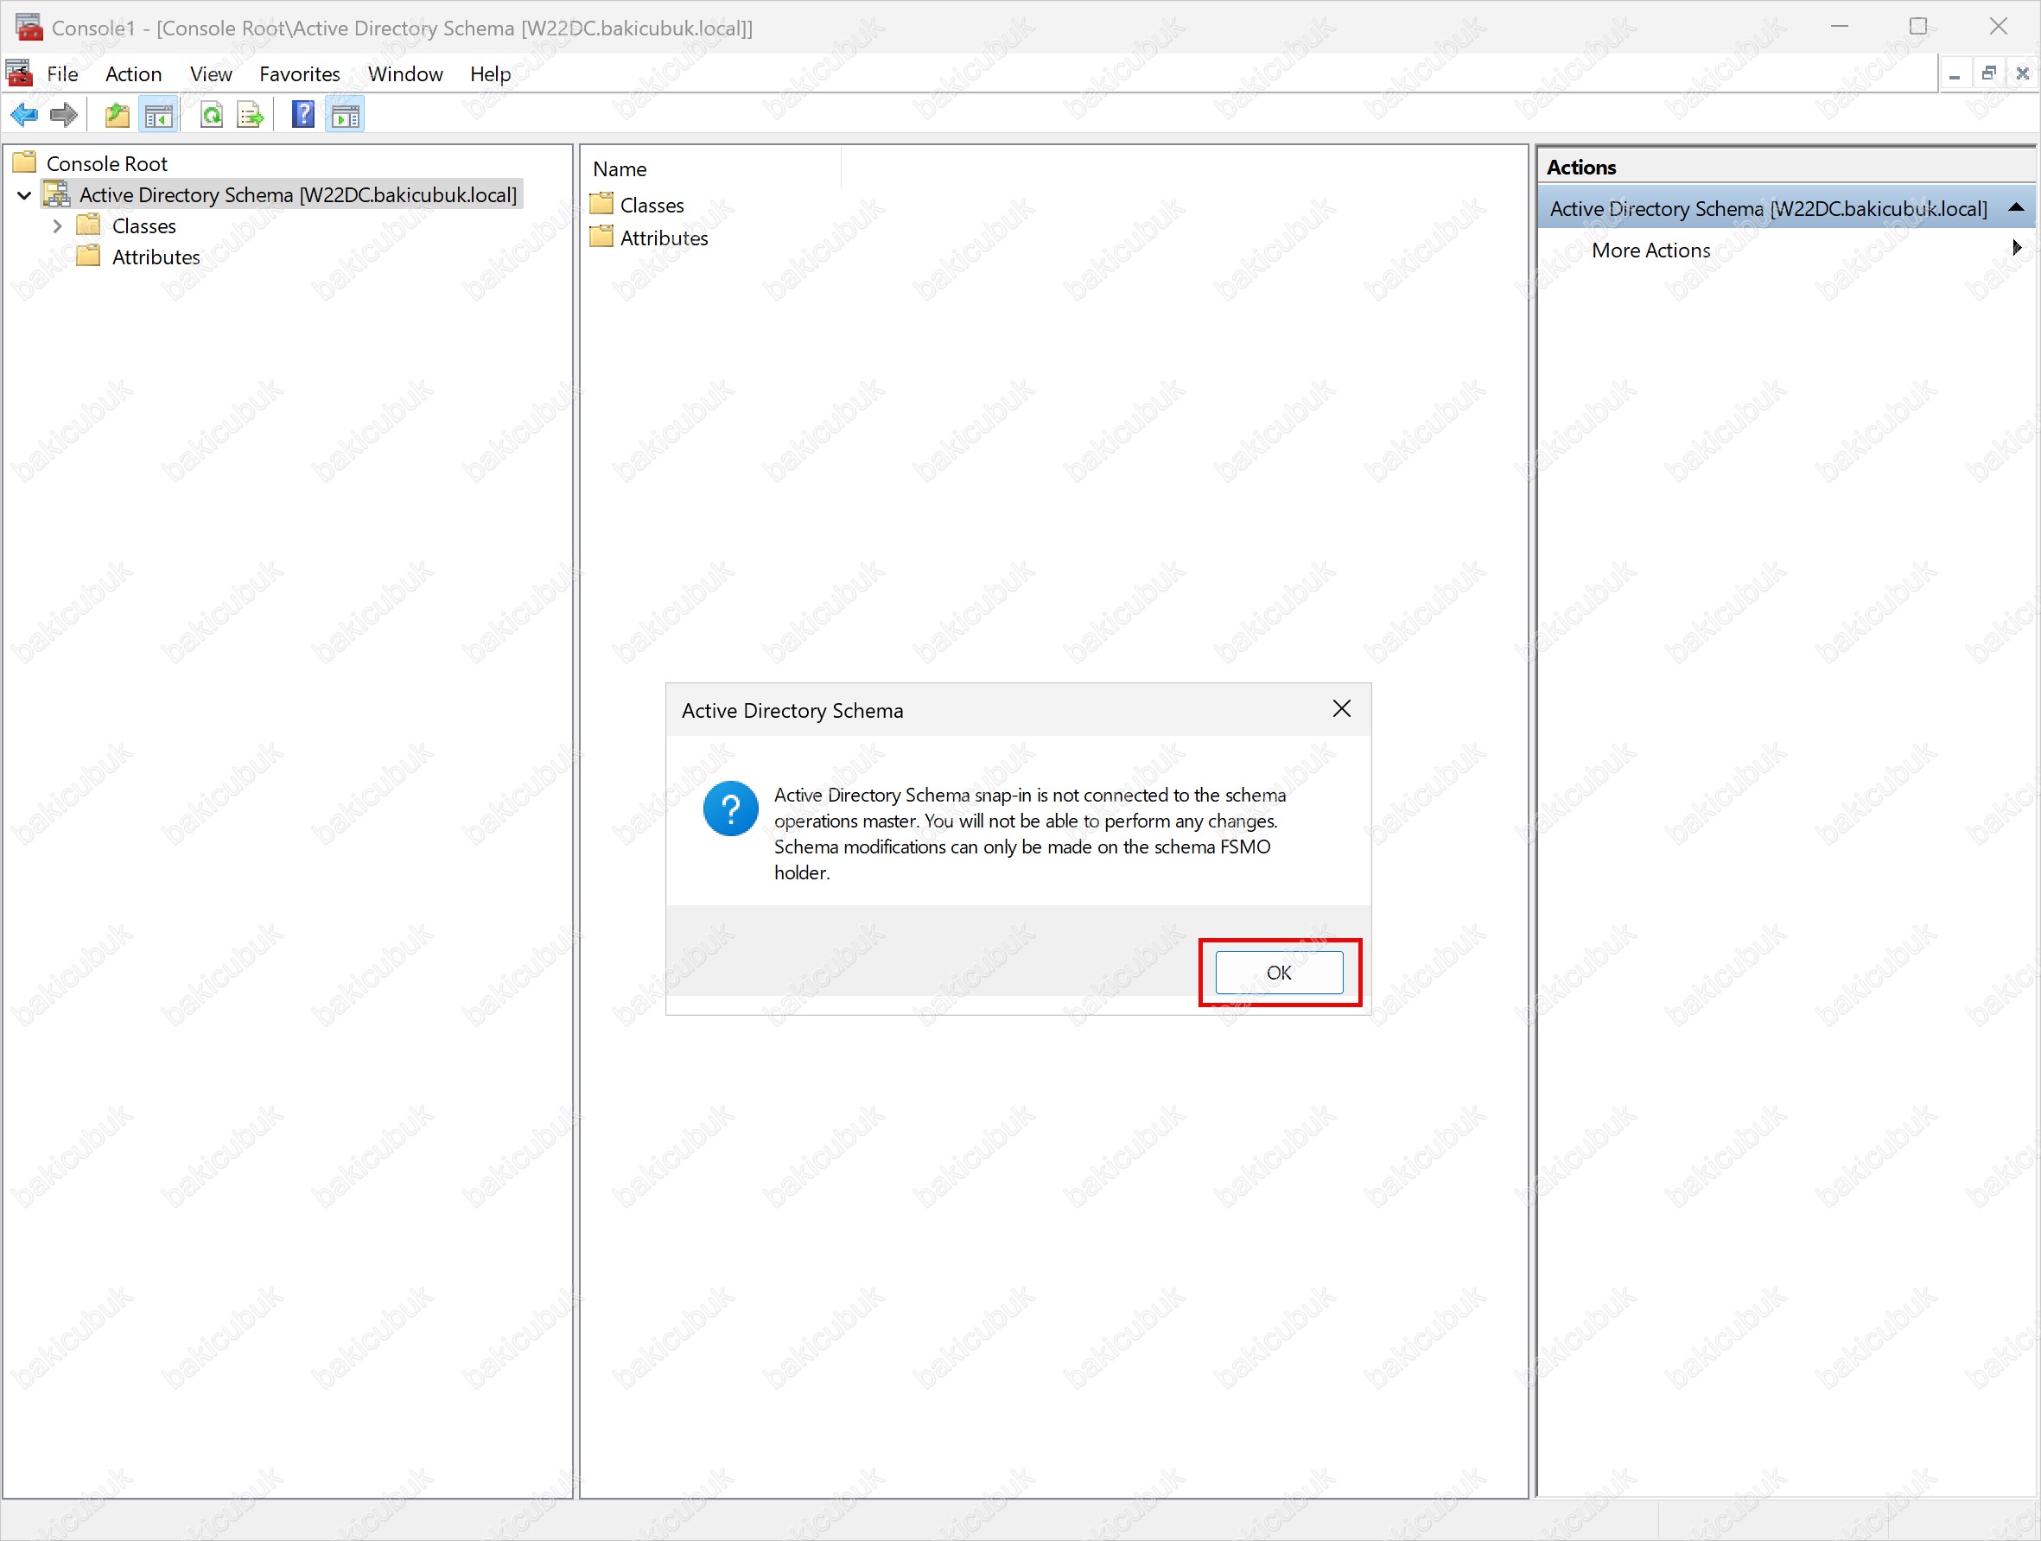The height and width of the screenshot is (1541, 2041).
Task: Expand the Classes tree node
Action: (57, 226)
